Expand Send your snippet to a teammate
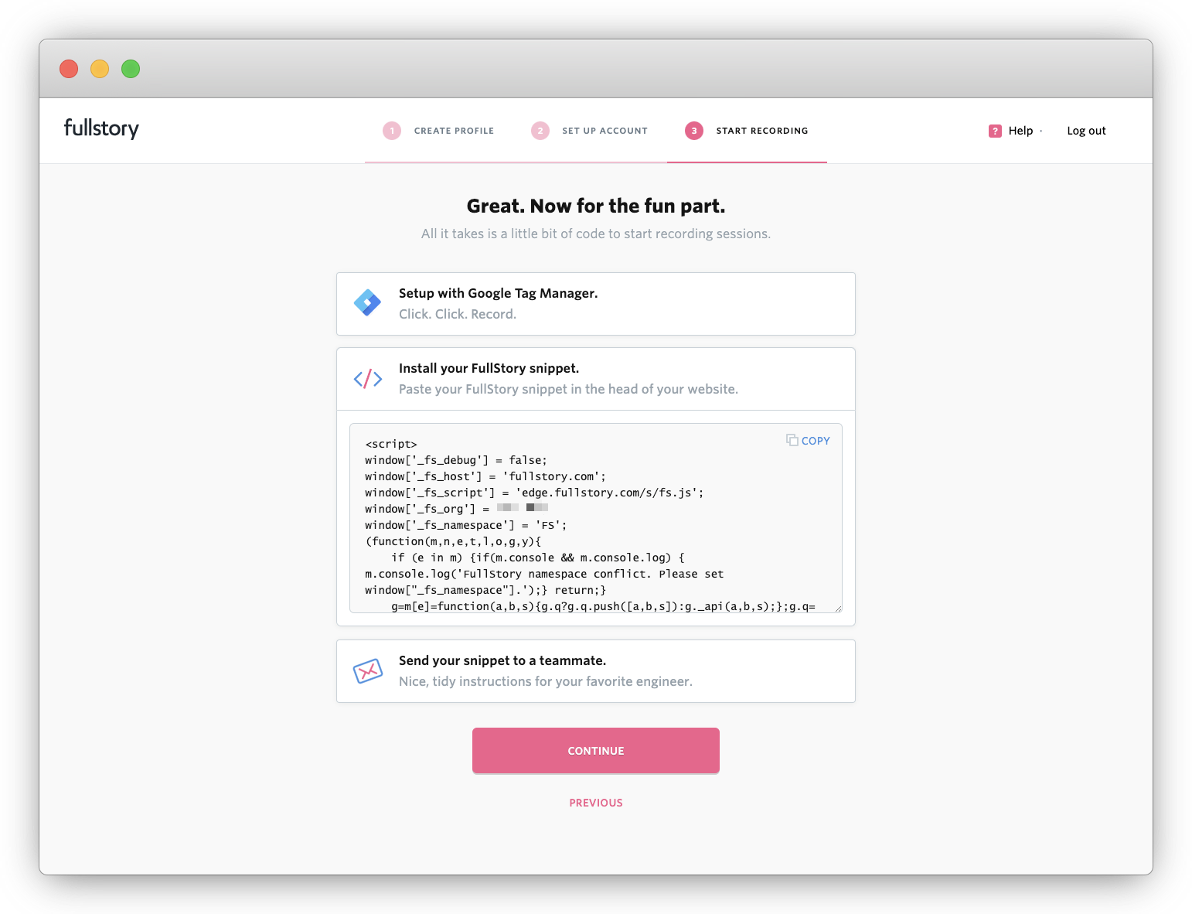 coord(596,671)
